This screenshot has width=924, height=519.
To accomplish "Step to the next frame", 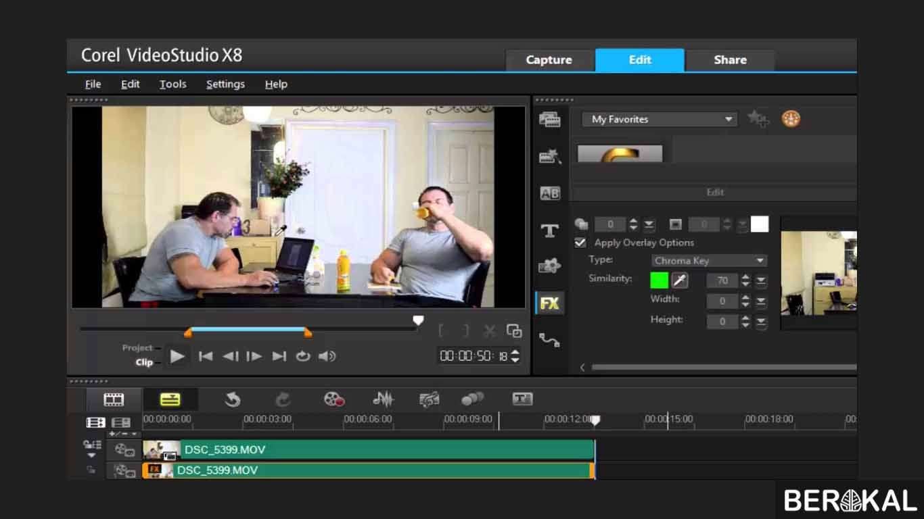I will 254,356.
